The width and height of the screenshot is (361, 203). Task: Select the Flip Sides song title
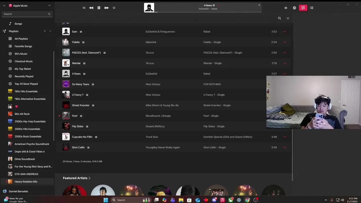pyautogui.click(x=78, y=126)
